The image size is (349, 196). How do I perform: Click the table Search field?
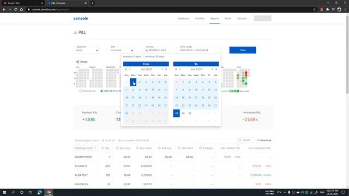pyautogui.click(x=245, y=140)
